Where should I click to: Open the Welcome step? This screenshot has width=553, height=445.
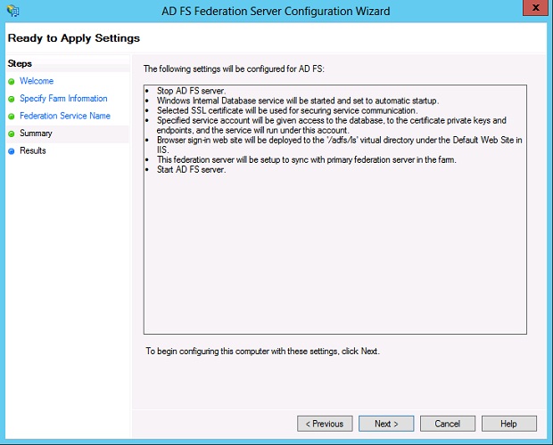(37, 81)
